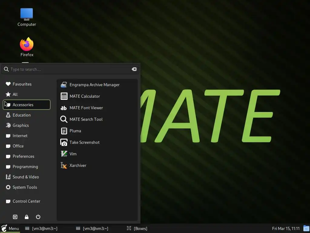Open the Control Center entry
Viewport: 310px width, 233px height.
[x=27, y=201]
